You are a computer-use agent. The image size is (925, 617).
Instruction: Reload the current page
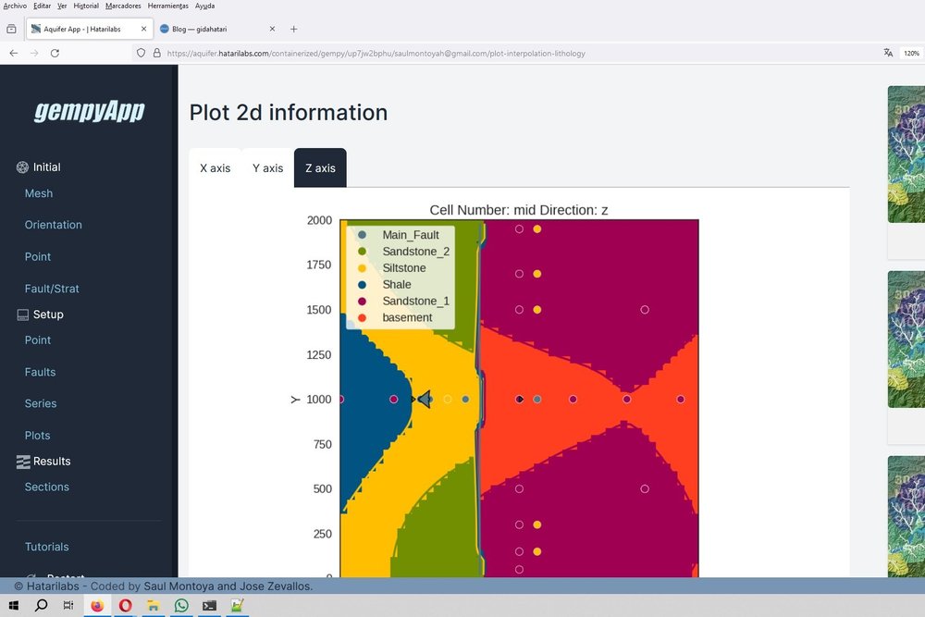55,53
